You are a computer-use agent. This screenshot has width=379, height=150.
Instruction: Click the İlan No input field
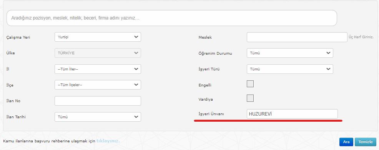pos(98,101)
